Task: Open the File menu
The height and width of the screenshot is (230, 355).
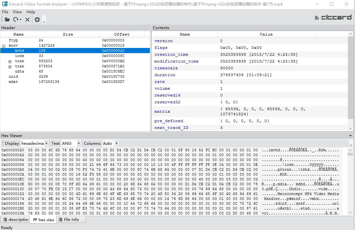Action: click(5, 12)
